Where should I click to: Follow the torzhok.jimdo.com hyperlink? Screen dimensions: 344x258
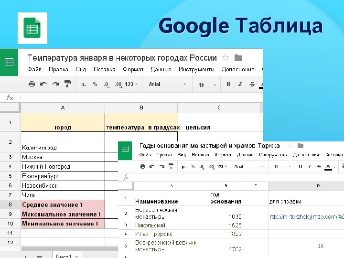[x=306, y=217]
